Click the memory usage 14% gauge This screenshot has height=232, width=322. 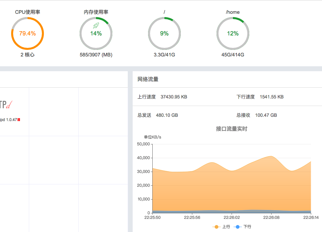pos(96,34)
